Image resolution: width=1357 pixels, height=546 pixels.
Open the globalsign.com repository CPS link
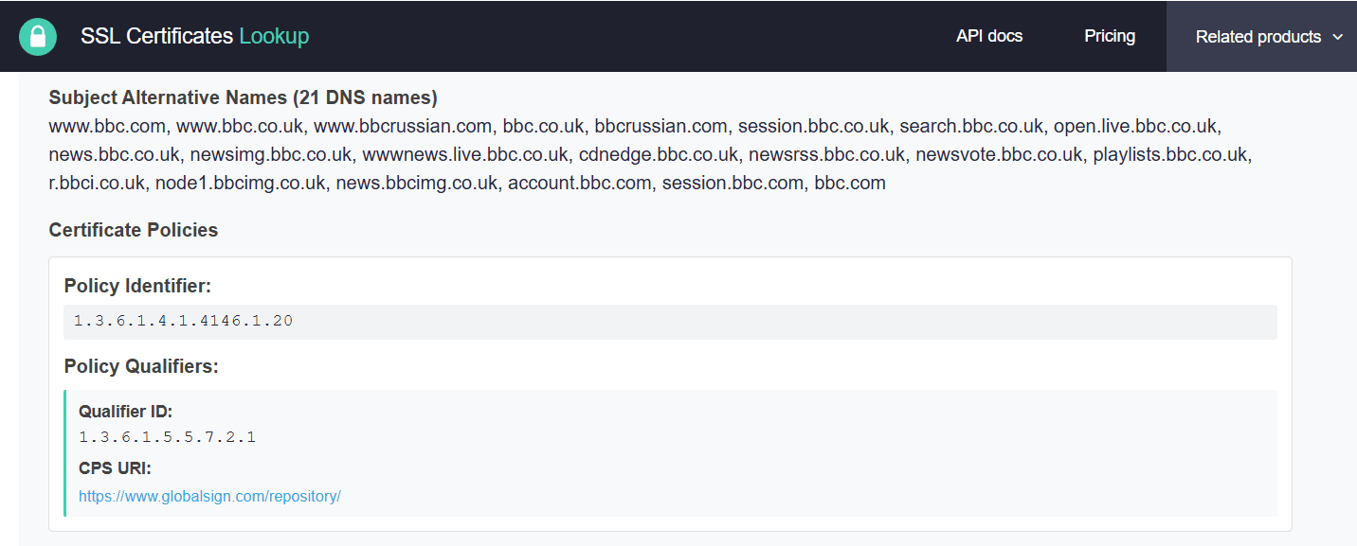(209, 496)
